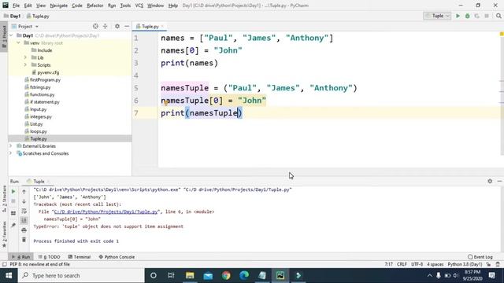
Task: Open the Event Log
Action: pos(480,257)
